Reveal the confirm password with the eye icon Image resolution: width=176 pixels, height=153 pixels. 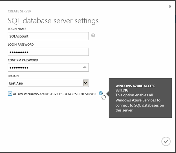click(x=85, y=67)
